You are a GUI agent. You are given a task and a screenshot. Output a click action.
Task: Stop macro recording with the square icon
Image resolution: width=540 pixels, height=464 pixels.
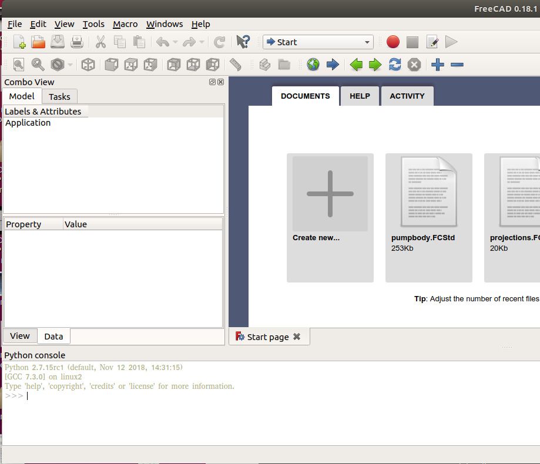pos(412,42)
